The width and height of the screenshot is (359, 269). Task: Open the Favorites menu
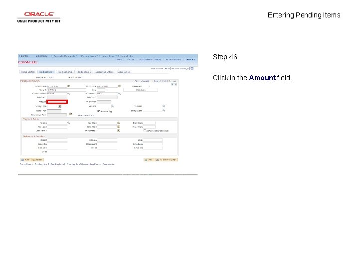[24, 56]
